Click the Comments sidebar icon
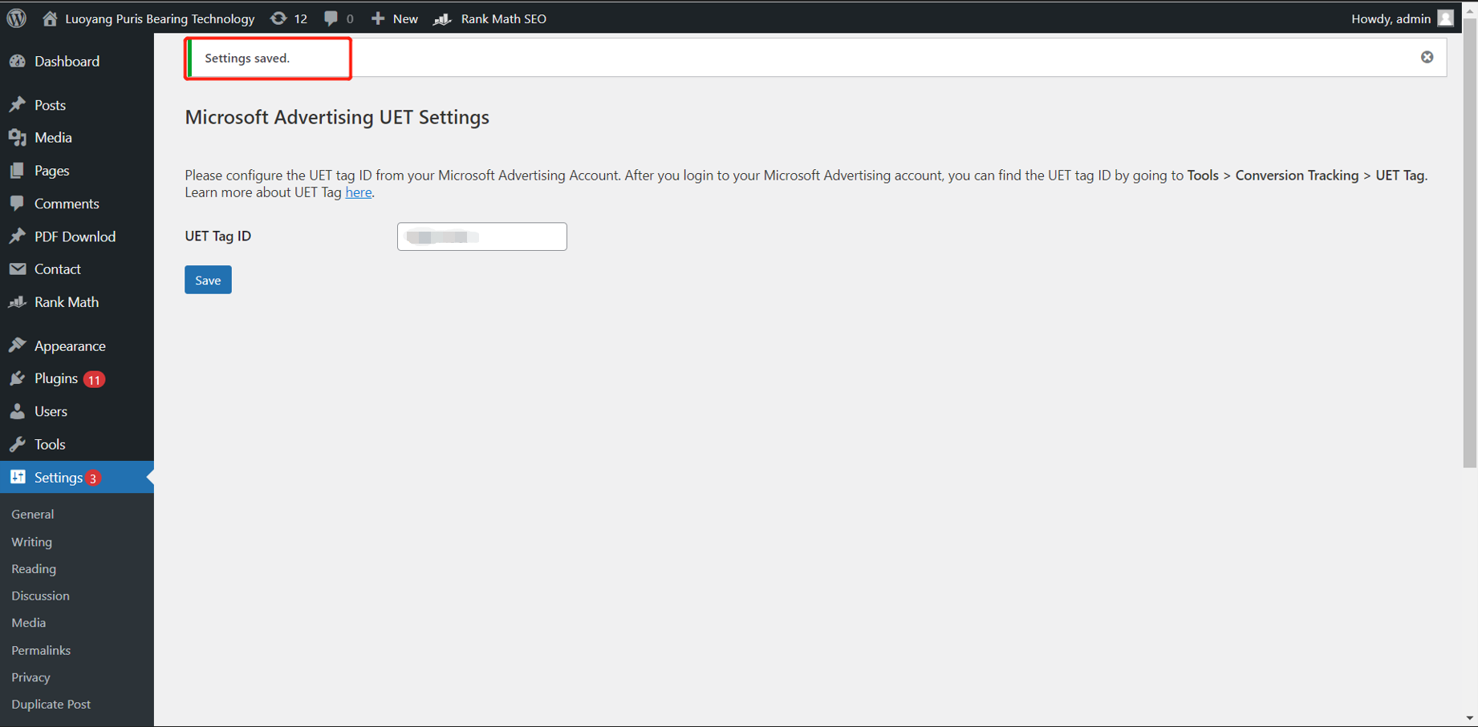Viewport: 1478px width, 727px height. tap(17, 204)
